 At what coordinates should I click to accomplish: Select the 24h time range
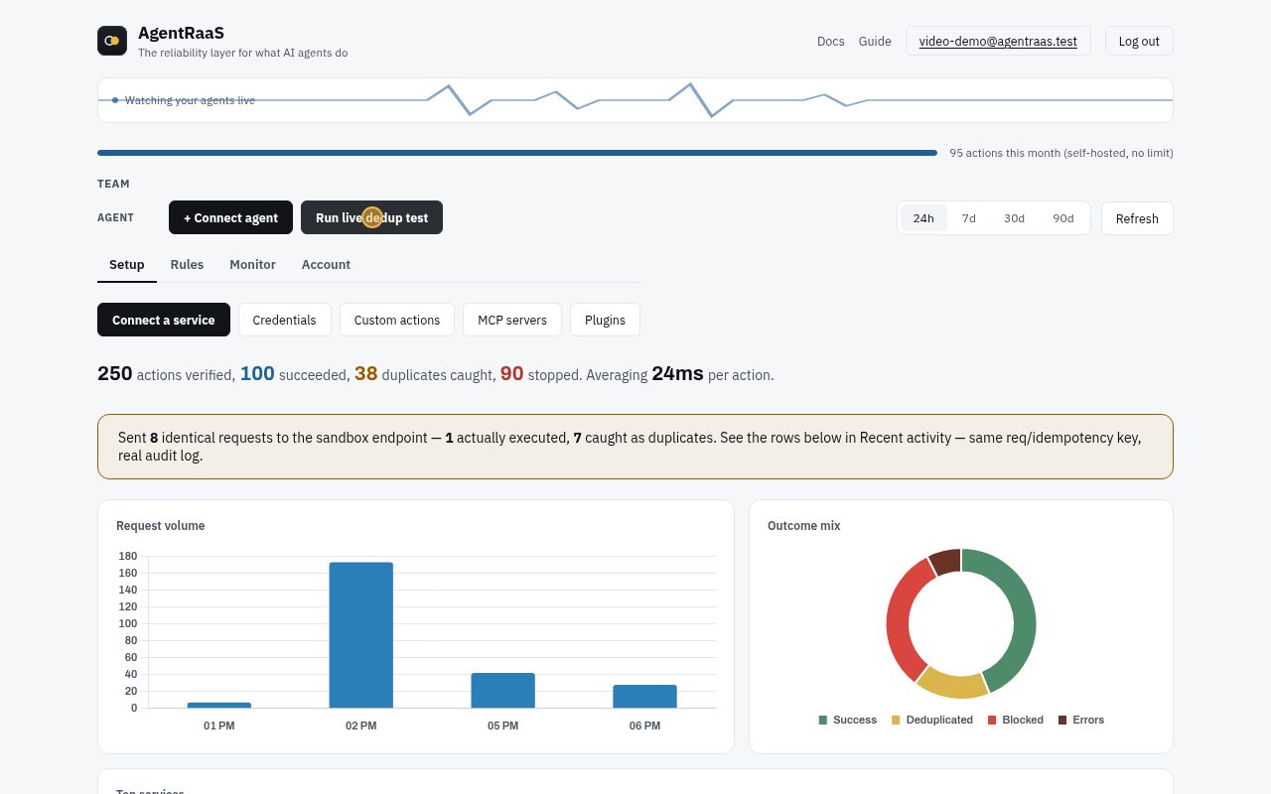(923, 218)
